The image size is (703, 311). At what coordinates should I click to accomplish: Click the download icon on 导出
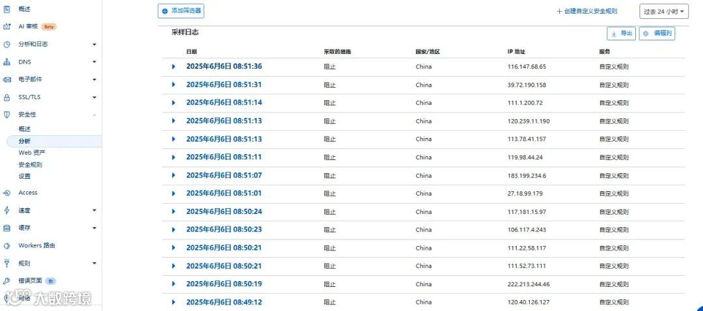coord(614,34)
